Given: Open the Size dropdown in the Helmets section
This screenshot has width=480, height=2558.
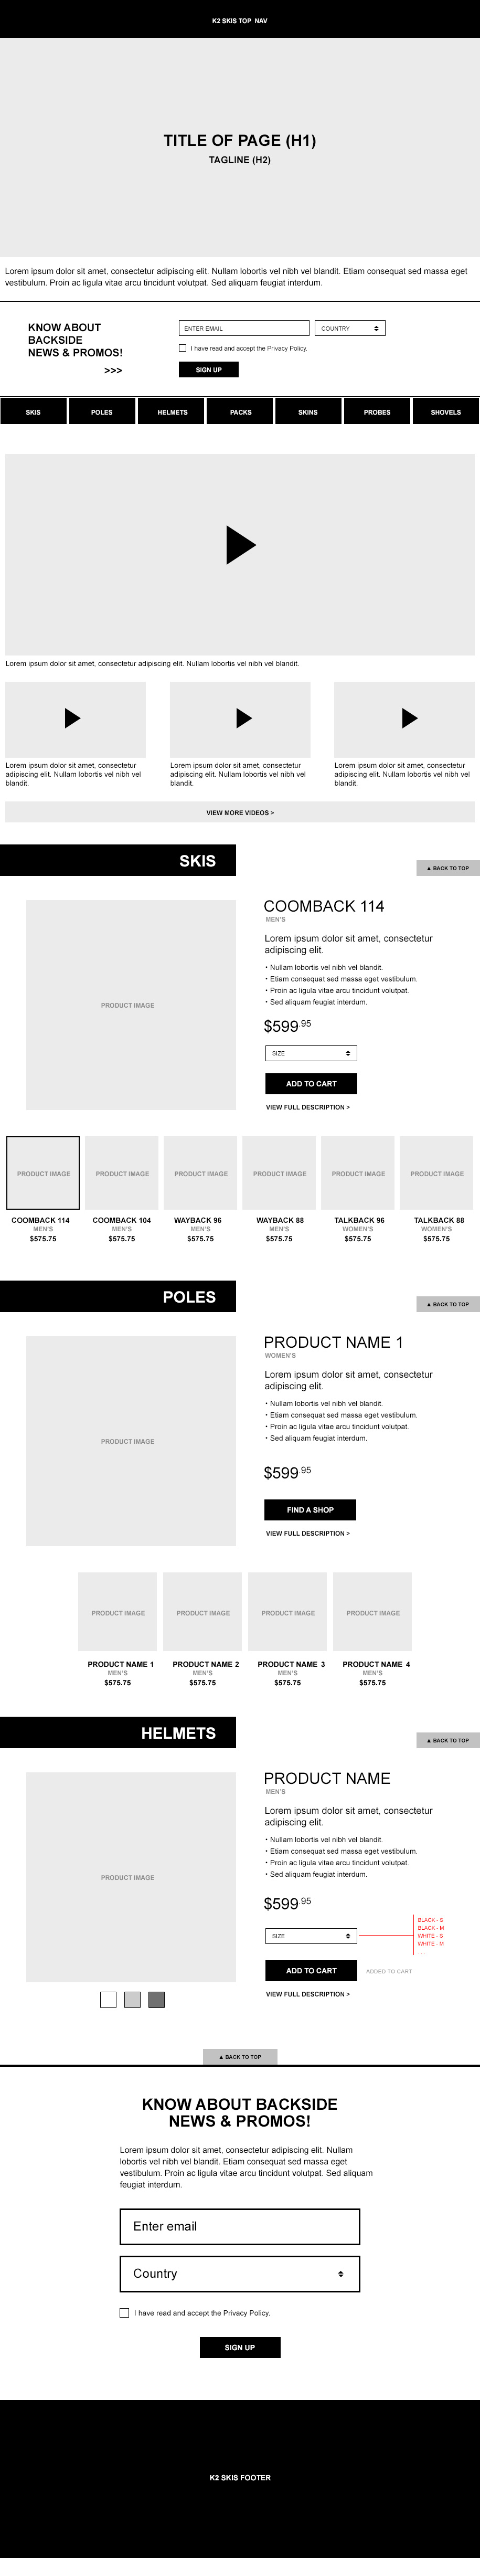Looking at the screenshot, I should pyautogui.click(x=312, y=1936).
